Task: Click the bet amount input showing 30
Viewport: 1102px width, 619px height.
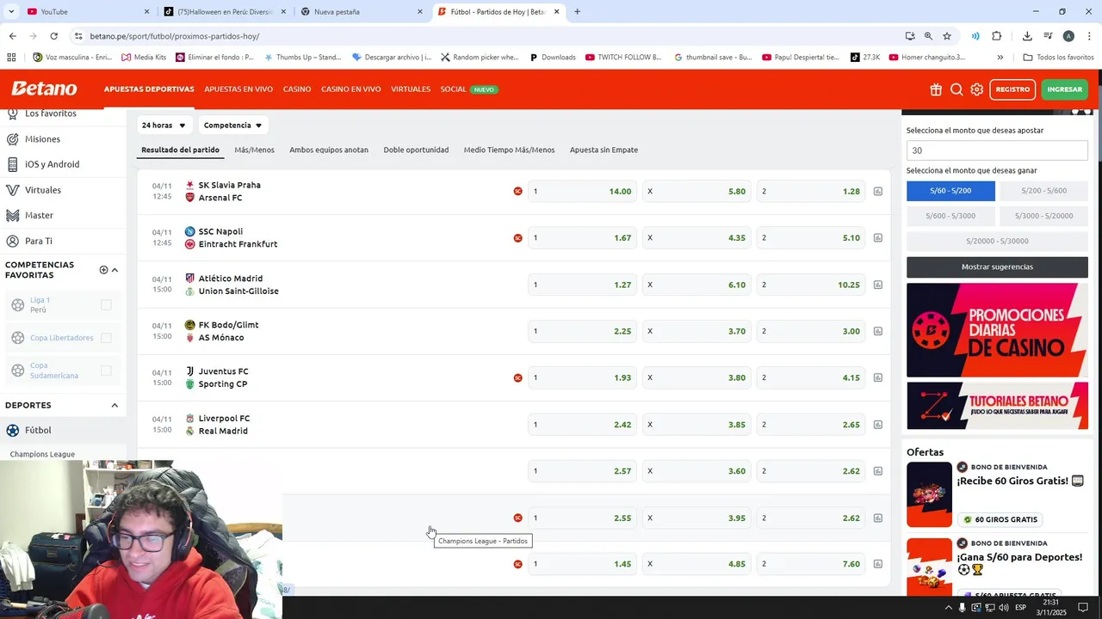Action: 997,150
